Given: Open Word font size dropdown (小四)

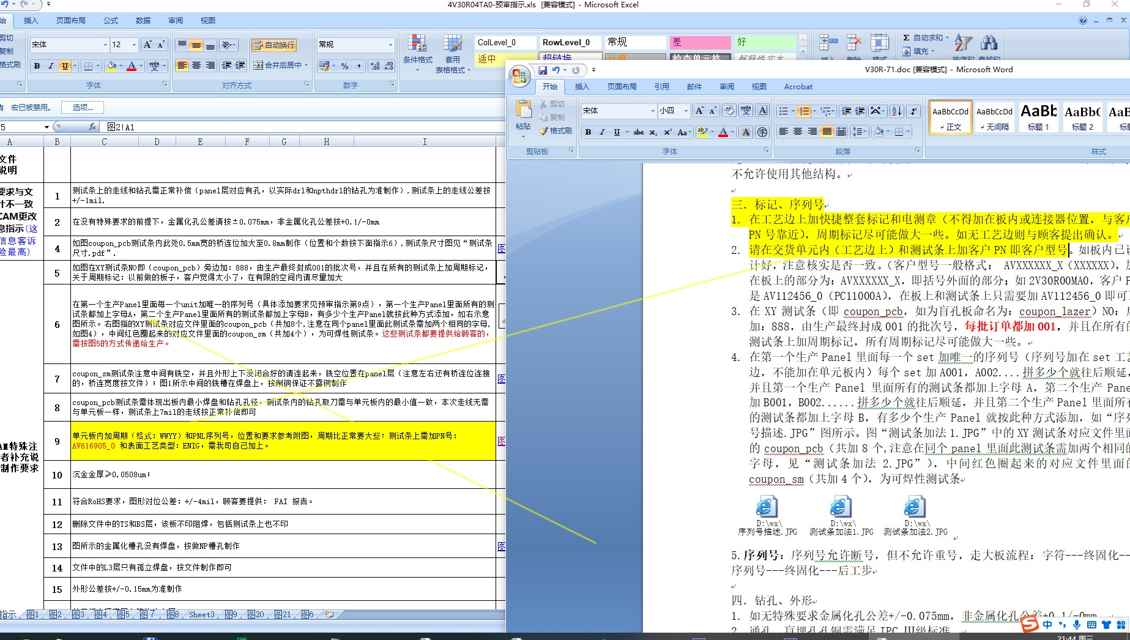Looking at the screenshot, I should [x=685, y=111].
